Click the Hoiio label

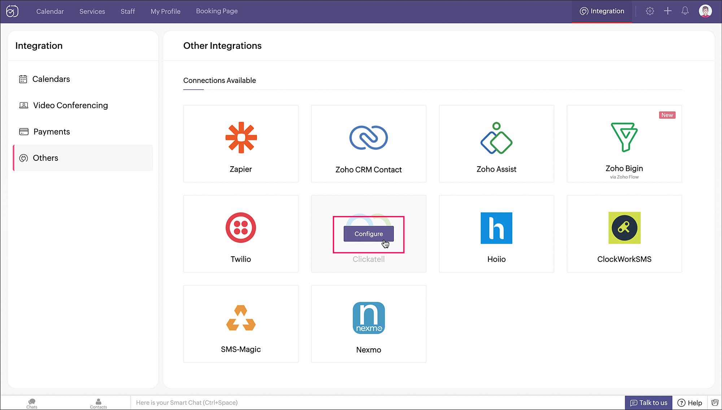(496, 259)
